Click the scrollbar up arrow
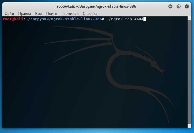194x133 pixels. tap(190, 18)
